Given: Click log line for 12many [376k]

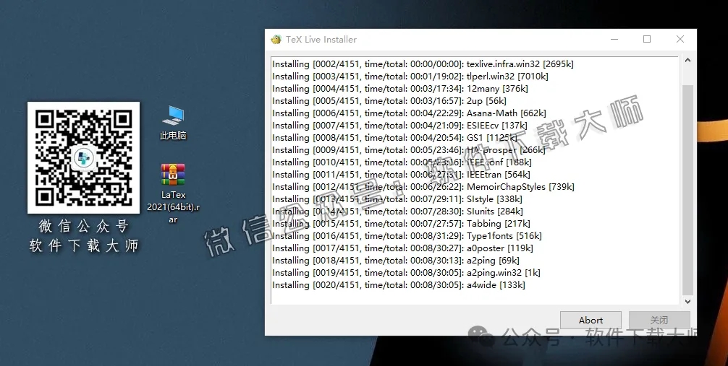Looking at the screenshot, I should click(399, 89).
